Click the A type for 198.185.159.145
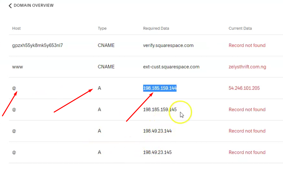Image resolution: width=283 pixels, height=171 pixels. (99, 109)
